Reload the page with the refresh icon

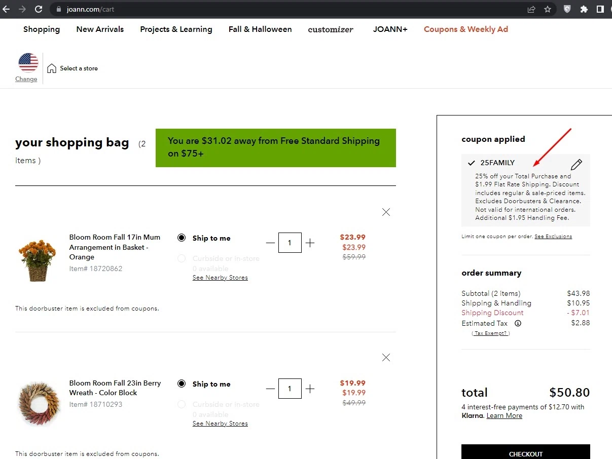tap(39, 9)
